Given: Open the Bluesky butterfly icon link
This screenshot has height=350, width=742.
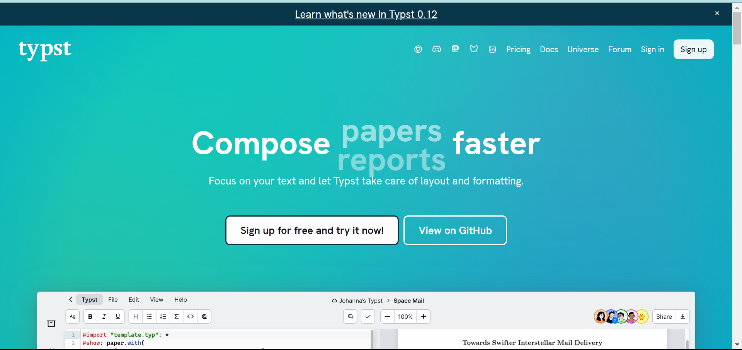Looking at the screenshot, I should point(474,49).
